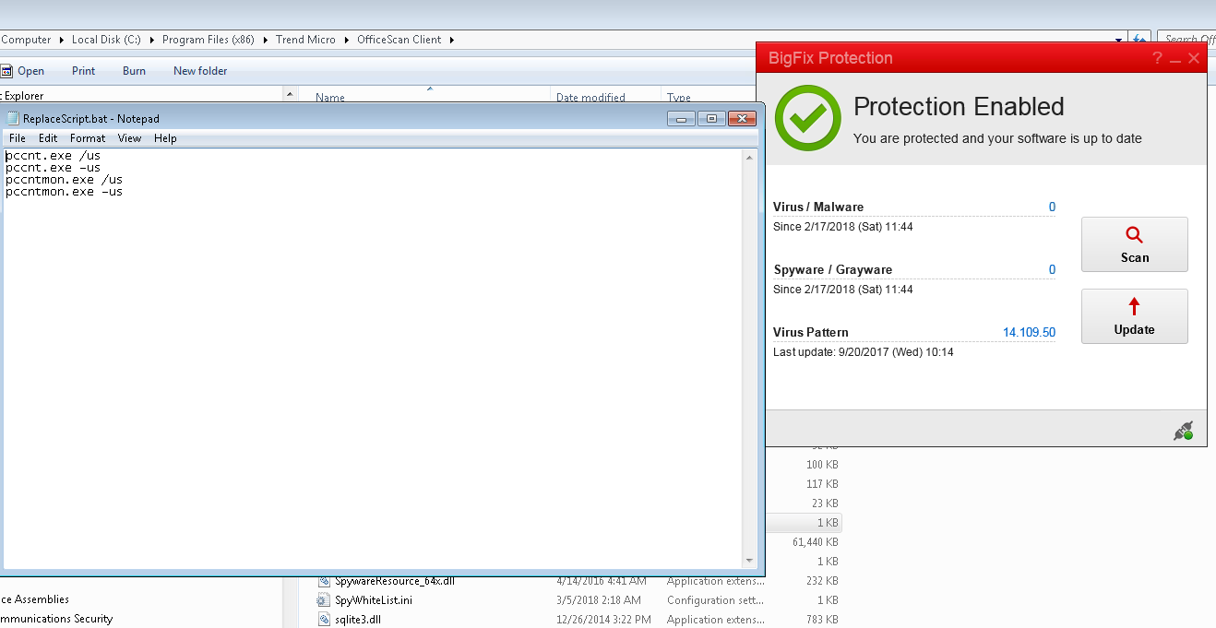Image resolution: width=1216 pixels, height=628 pixels.
Task: Select sqlite3.dll file
Action: [x=358, y=620]
